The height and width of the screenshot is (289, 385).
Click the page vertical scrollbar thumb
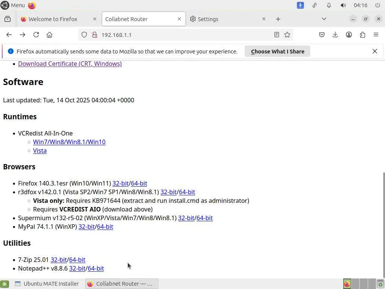(383, 225)
